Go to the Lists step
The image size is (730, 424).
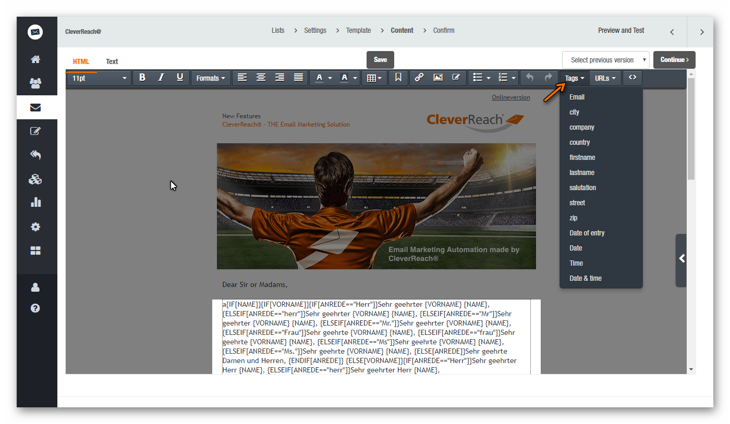click(x=278, y=31)
